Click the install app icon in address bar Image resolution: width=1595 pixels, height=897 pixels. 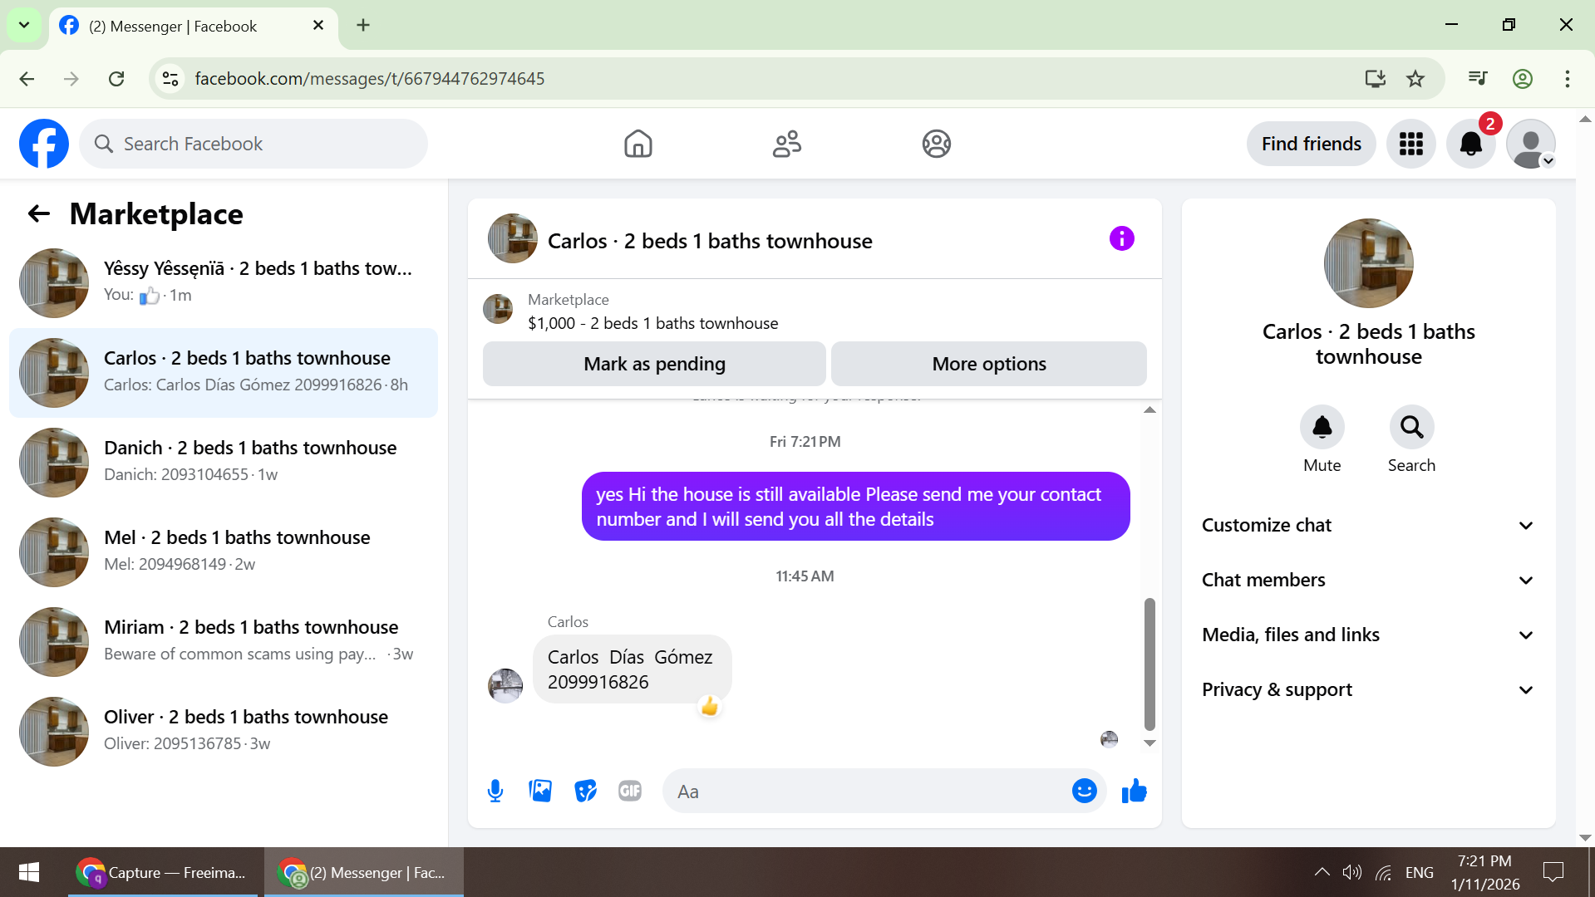(x=1376, y=79)
